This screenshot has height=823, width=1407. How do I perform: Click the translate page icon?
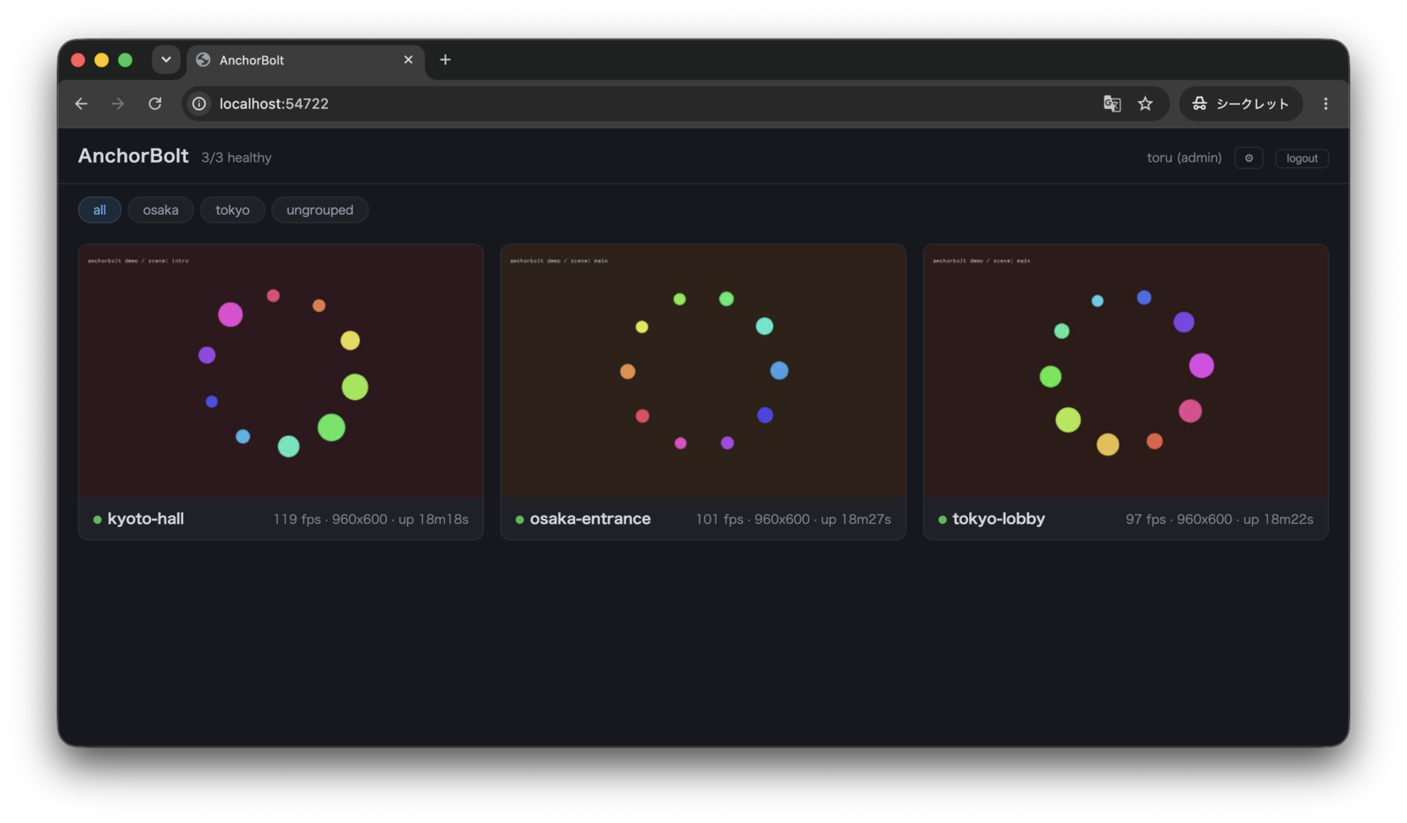[1112, 104]
